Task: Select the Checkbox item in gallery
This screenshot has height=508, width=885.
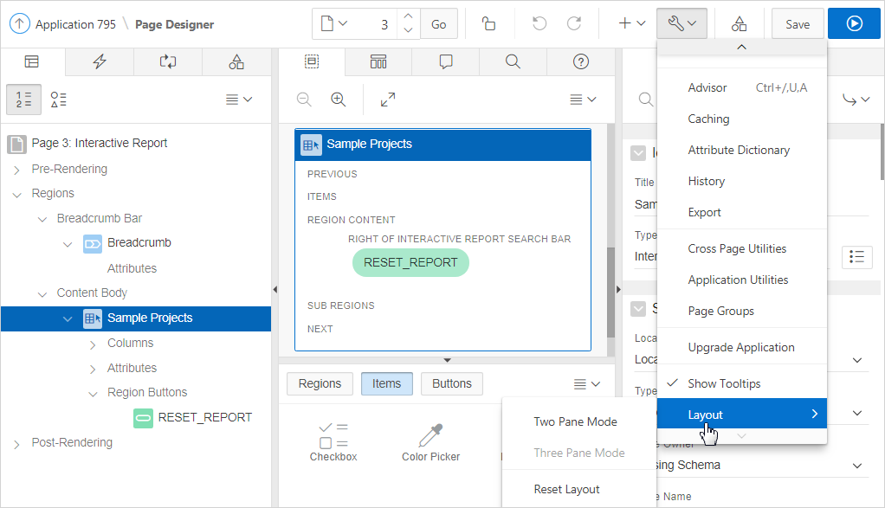Action: click(333, 442)
